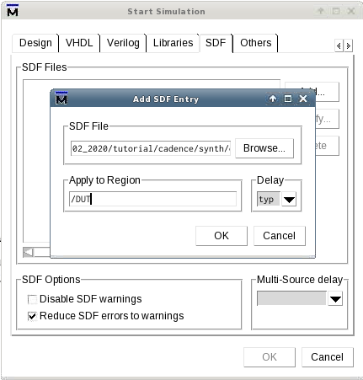Click Browse... to choose SDF file
Screen dimensions: 363x380
click(264, 148)
